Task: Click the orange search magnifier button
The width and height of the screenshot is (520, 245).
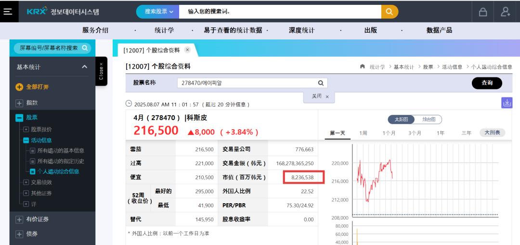Action: [x=390, y=12]
